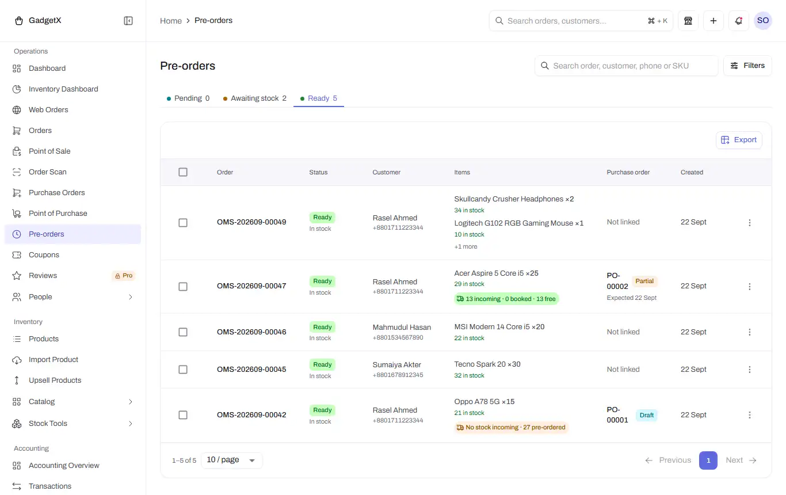The width and height of the screenshot is (786, 495).
Task: Open row actions for OMS-202609-00042
Action: click(x=750, y=415)
